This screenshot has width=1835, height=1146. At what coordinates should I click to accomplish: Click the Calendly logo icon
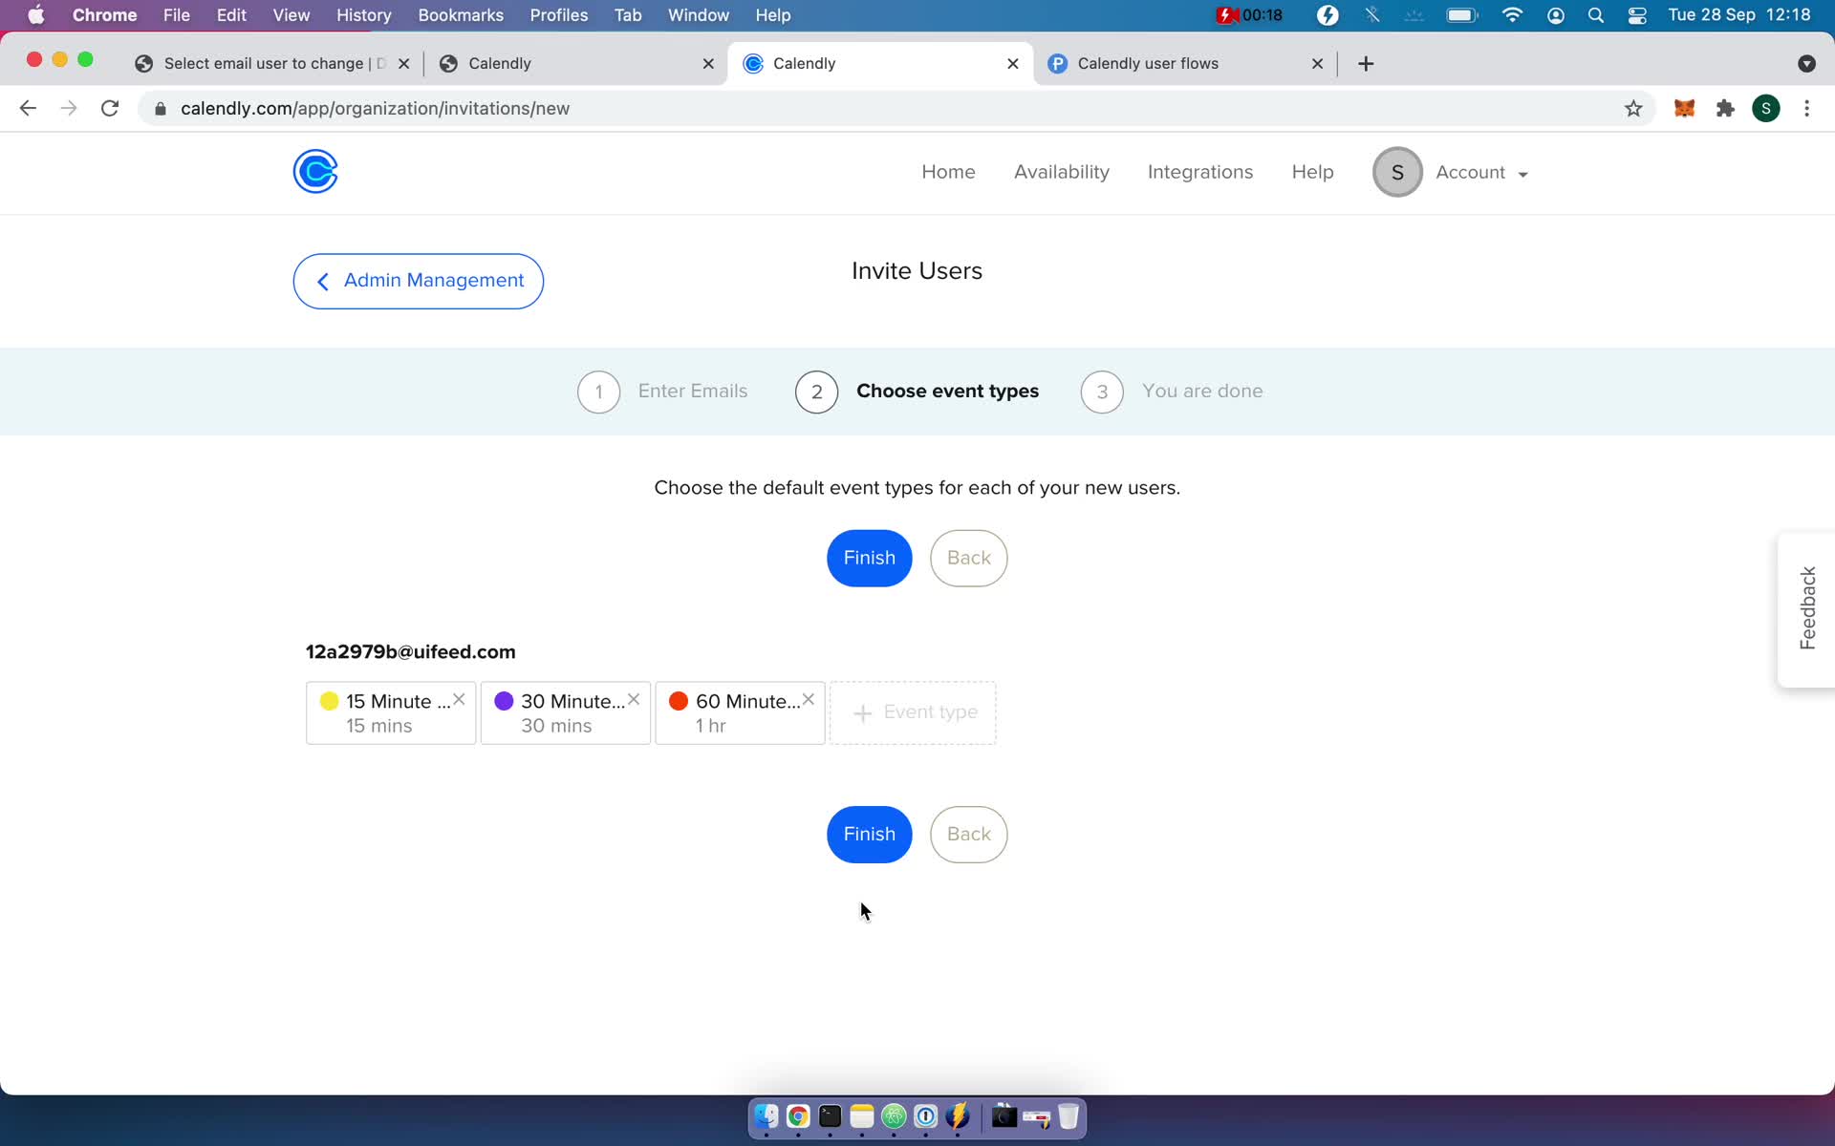coord(314,170)
